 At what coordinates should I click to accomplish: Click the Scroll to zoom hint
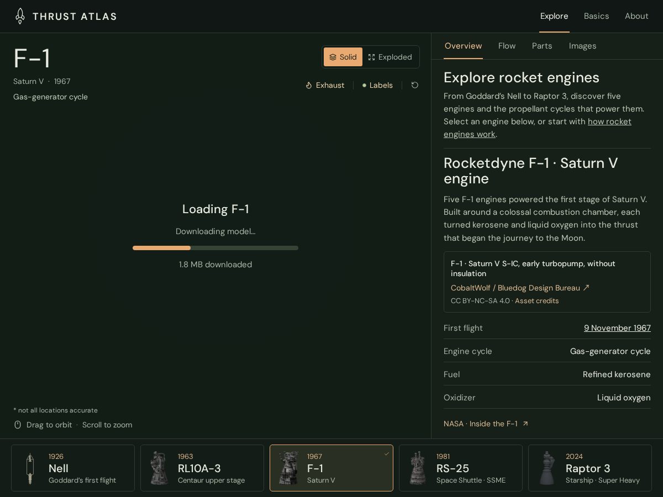[107, 425]
